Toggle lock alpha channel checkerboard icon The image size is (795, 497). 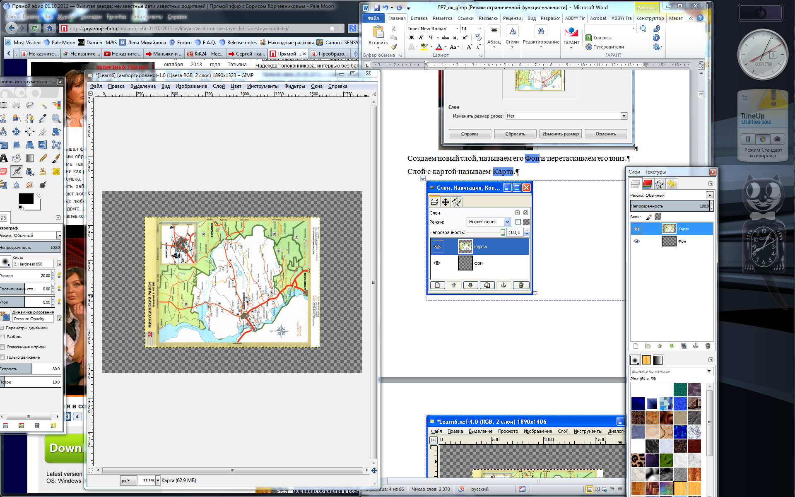[658, 217]
